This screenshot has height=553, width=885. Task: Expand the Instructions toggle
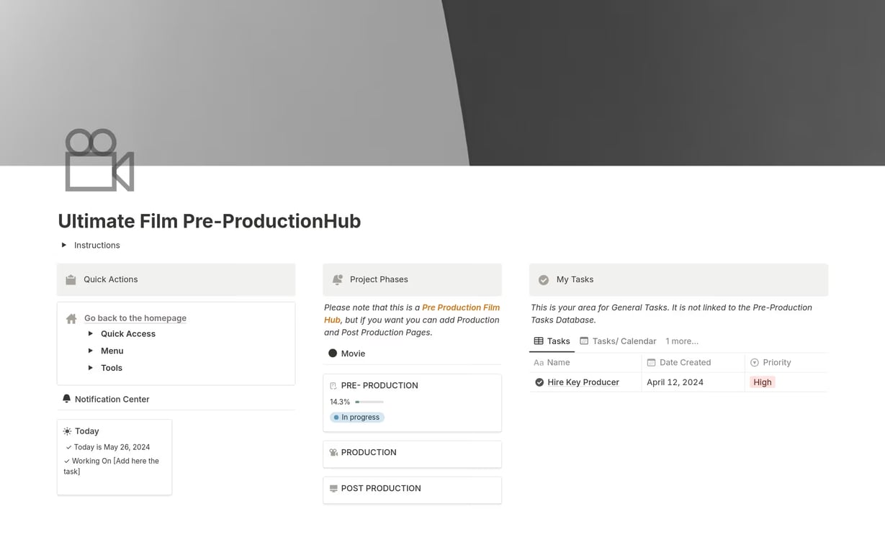click(x=64, y=245)
